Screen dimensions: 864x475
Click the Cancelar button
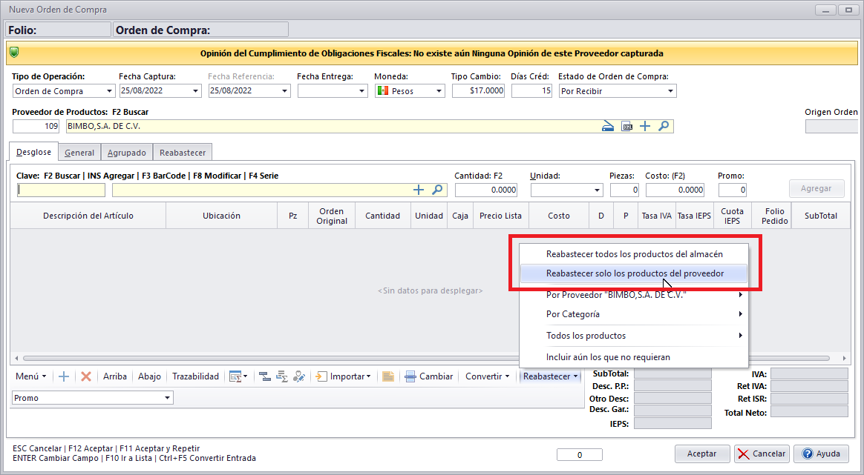(x=762, y=454)
